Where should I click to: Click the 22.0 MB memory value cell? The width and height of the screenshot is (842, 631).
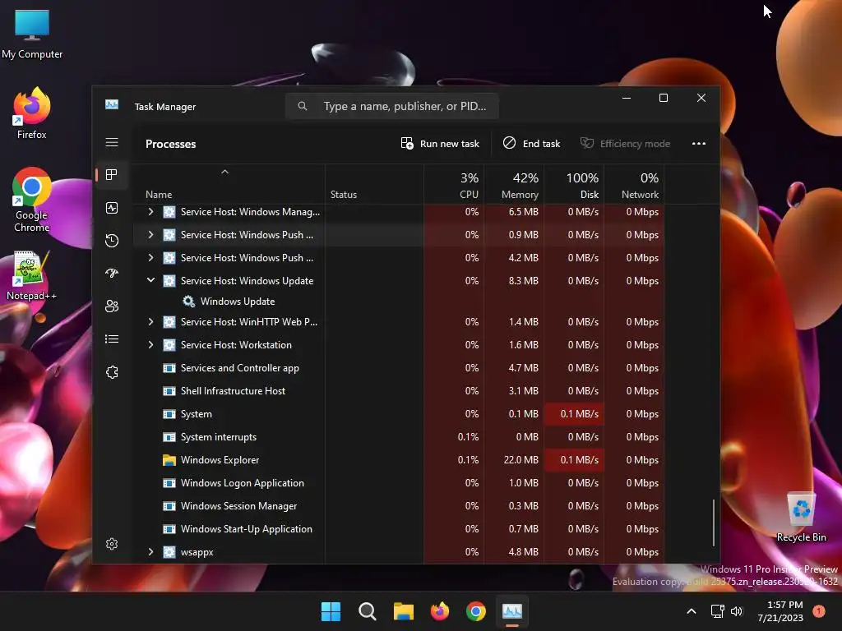click(515, 460)
